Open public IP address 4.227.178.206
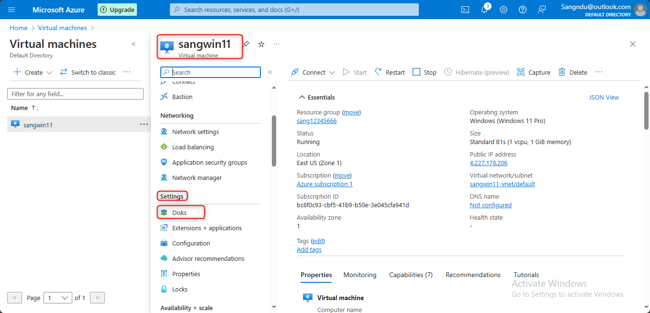650x313 pixels. click(489, 163)
